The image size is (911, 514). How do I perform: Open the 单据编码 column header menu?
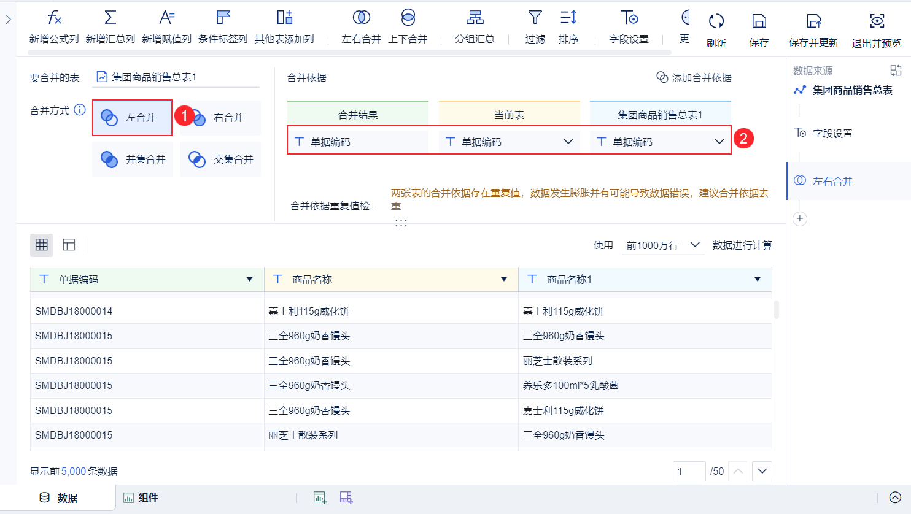250,279
